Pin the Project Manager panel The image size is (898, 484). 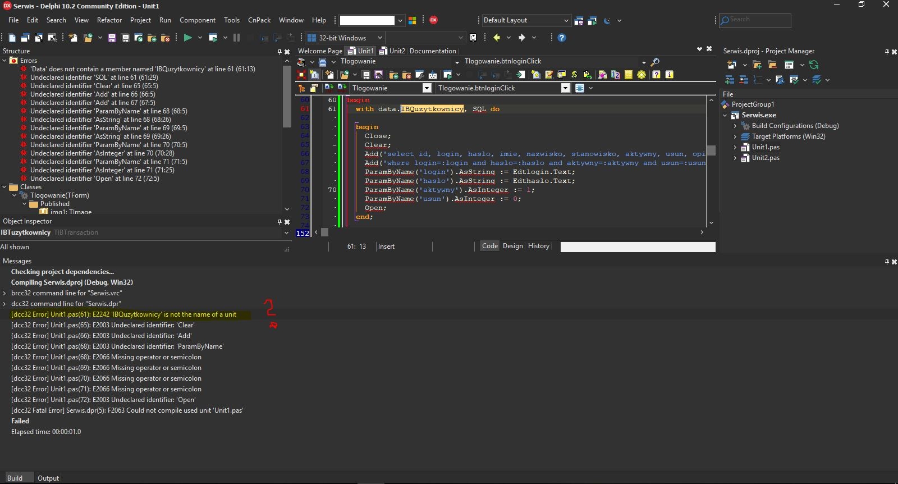click(x=887, y=52)
